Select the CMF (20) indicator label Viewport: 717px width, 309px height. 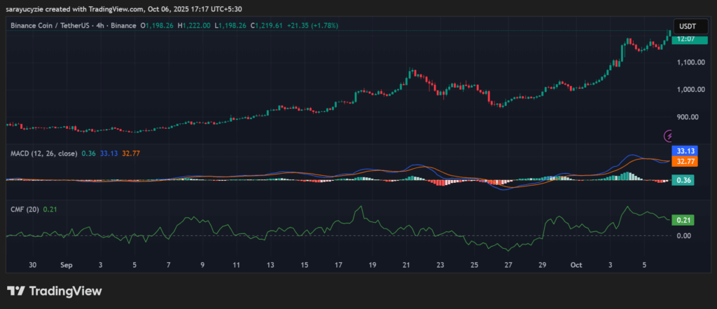[25, 209]
